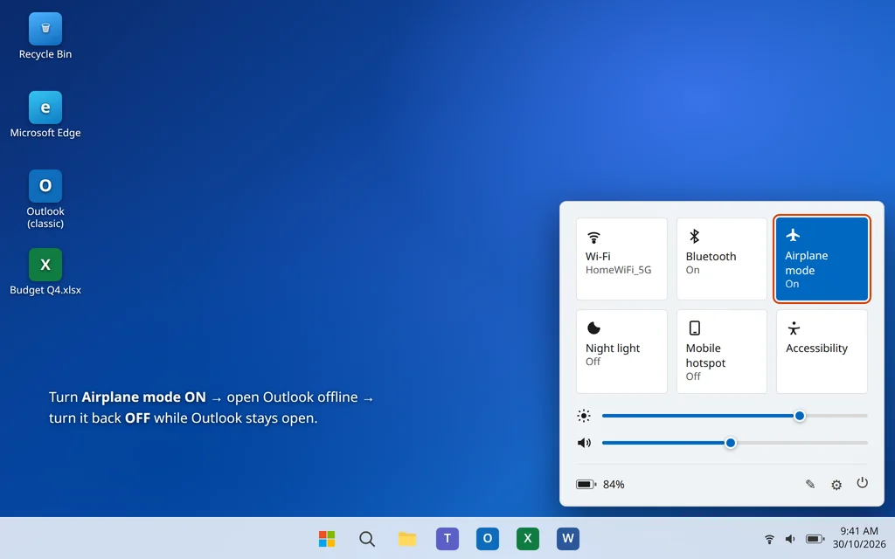
Task: Toggle the Bluetooth tile off
Action: [721, 259]
